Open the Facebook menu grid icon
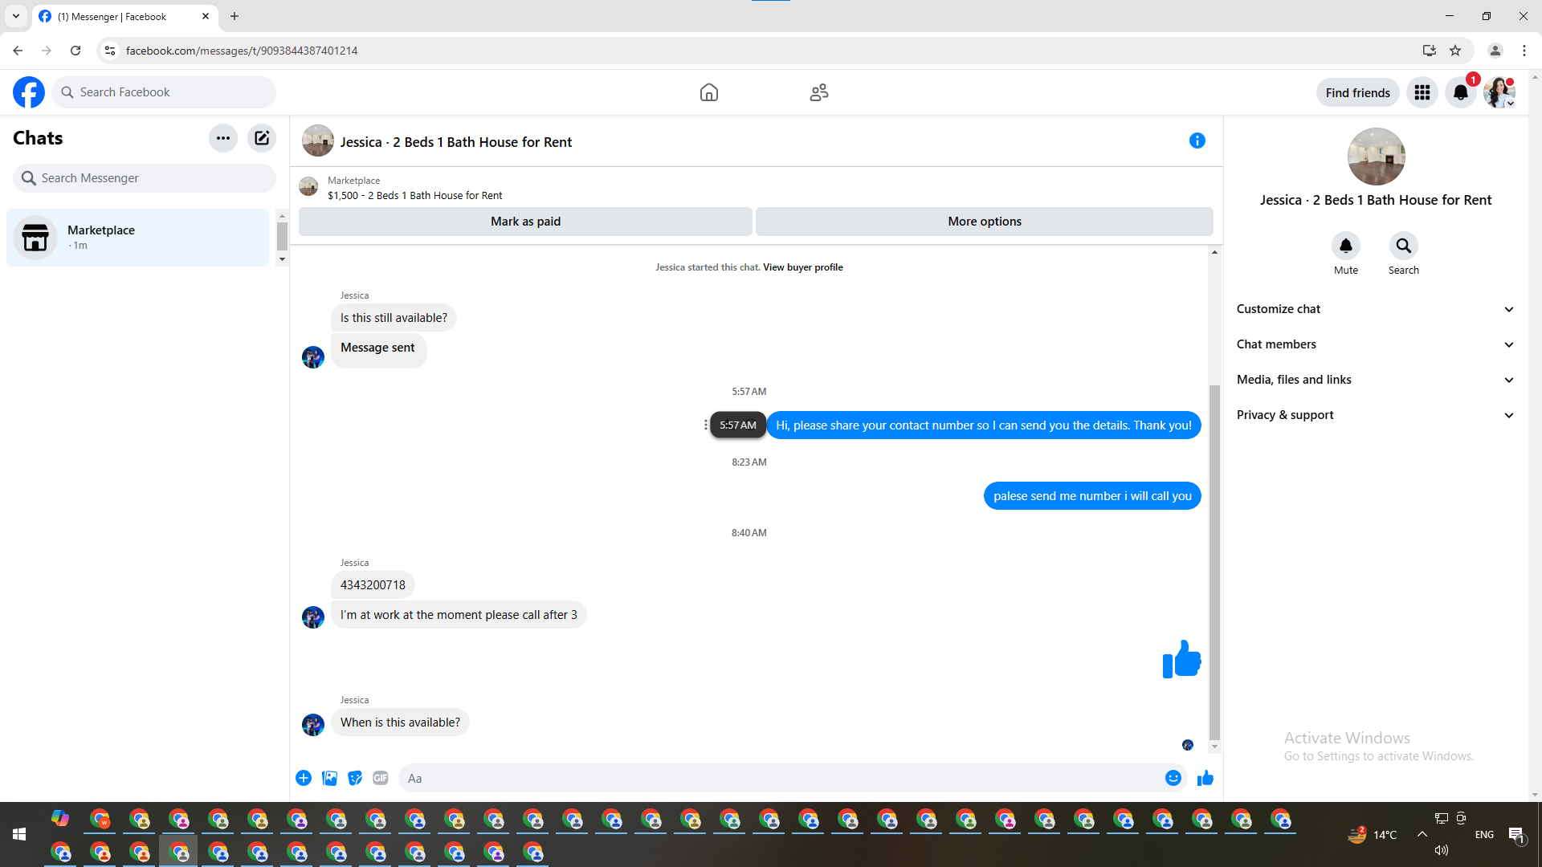Screen dimensions: 1542x867 [1422, 92]
